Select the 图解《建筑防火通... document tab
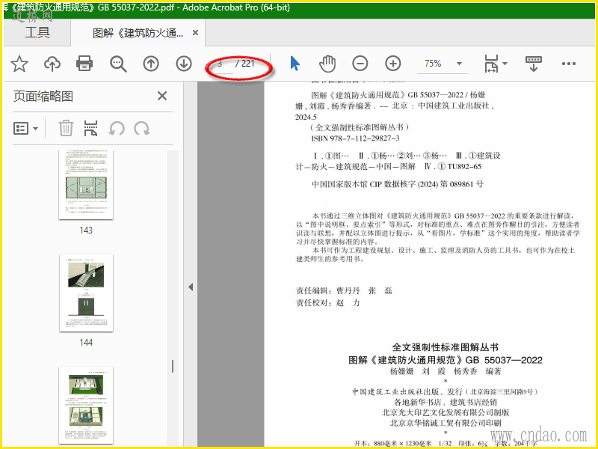598x449 pixels. [x=138, y=33]
